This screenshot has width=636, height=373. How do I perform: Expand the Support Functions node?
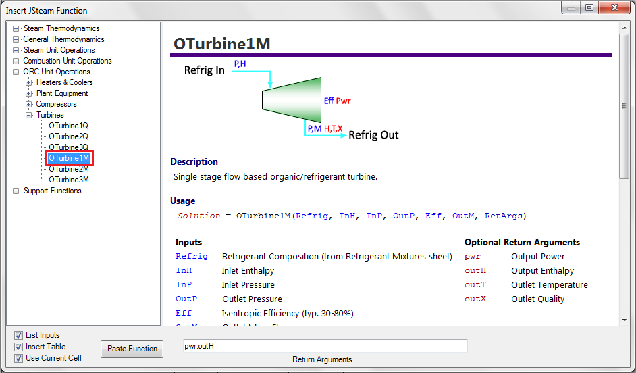pos(16,191)
